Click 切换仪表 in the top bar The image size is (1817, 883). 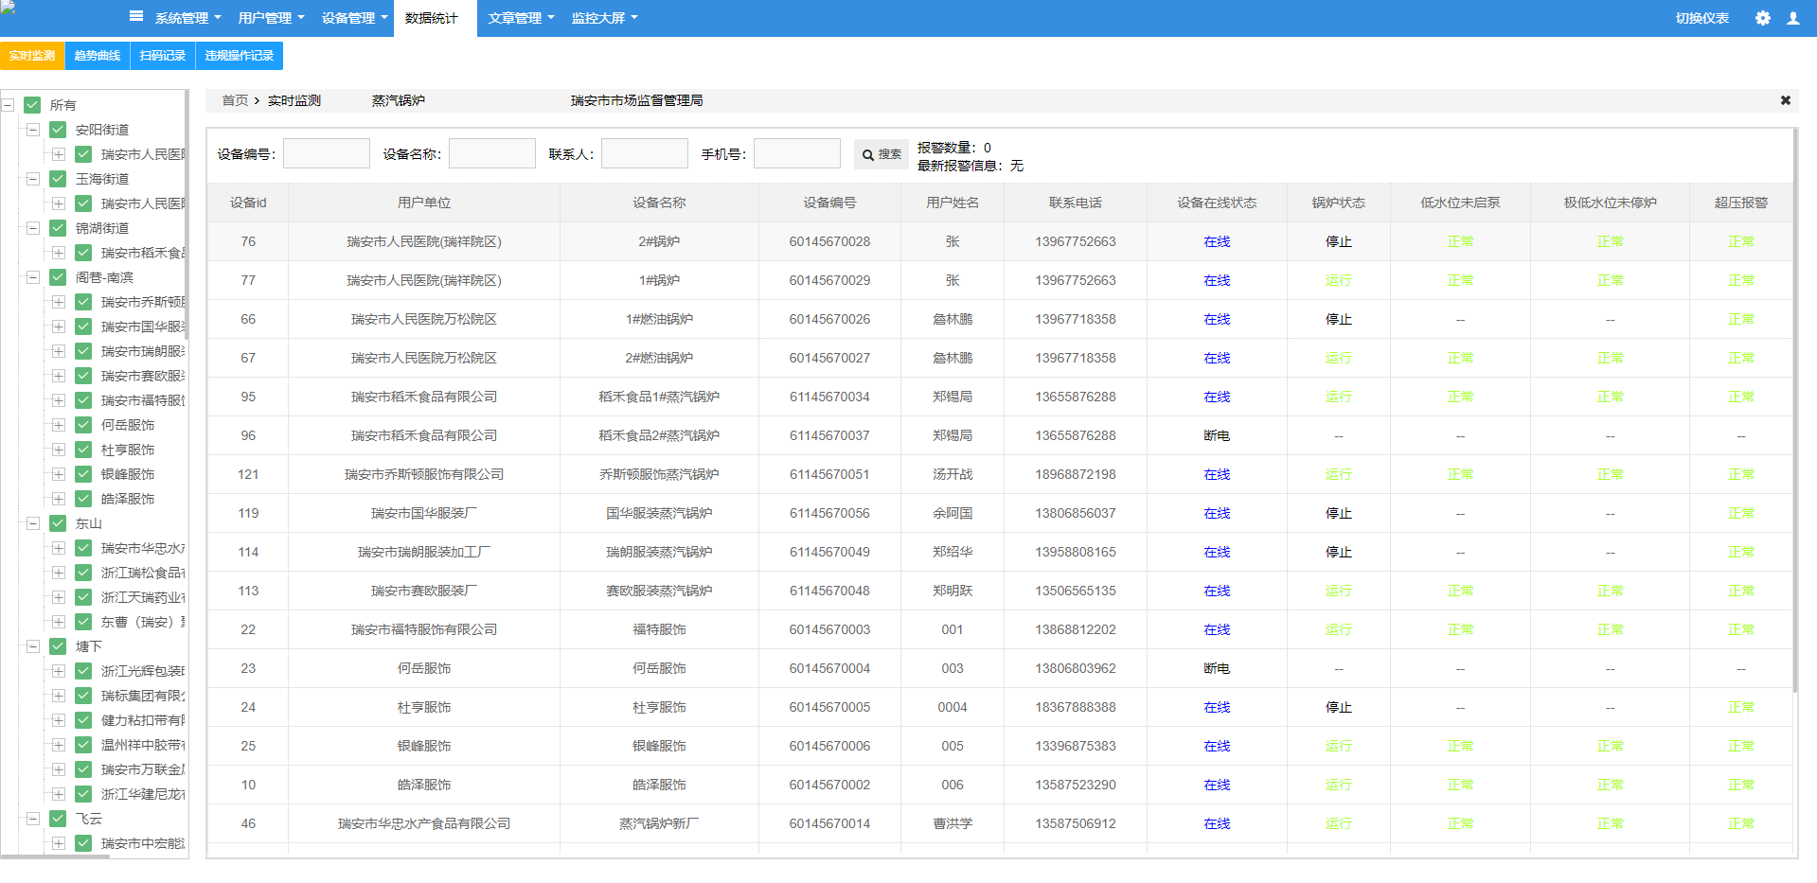point(1701,18)
